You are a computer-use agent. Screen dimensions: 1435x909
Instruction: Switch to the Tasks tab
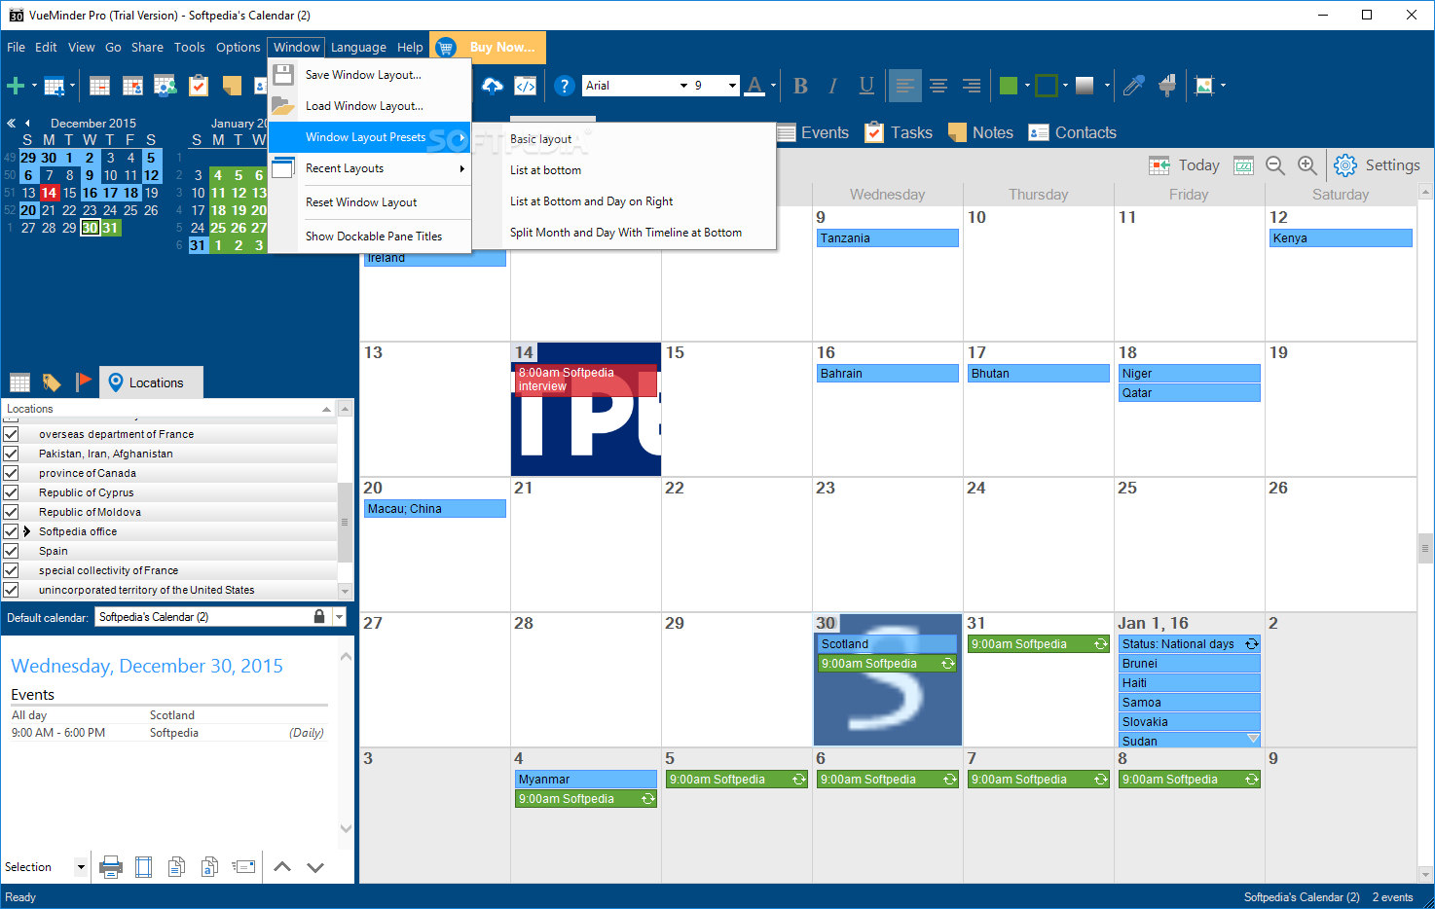tap(899, 132)
